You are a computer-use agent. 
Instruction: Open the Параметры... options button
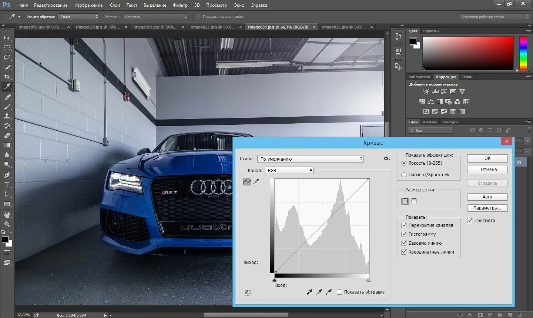pos(487,208)
